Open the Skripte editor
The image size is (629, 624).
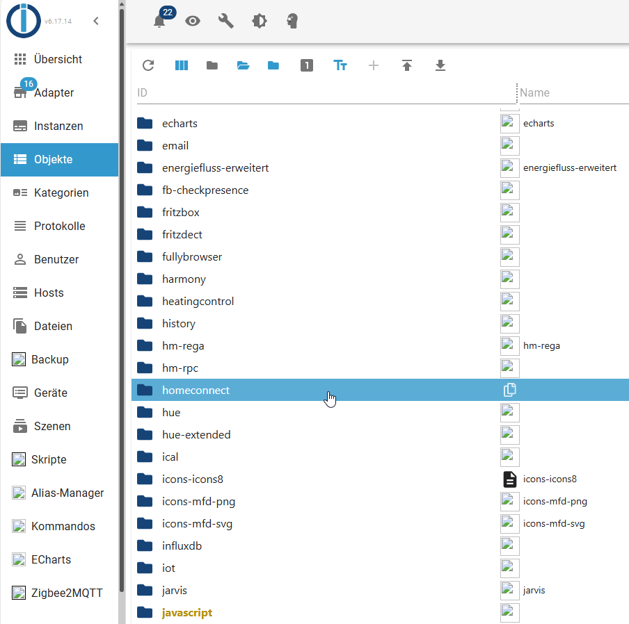click(x=59, y=460)
